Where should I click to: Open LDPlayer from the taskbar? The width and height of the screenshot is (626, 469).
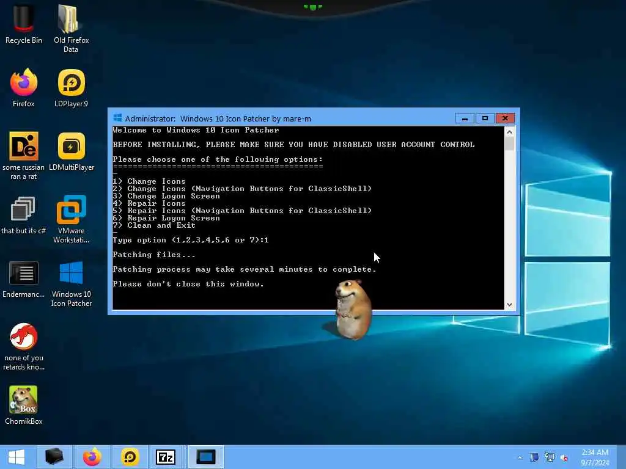[x=130, y=457]
